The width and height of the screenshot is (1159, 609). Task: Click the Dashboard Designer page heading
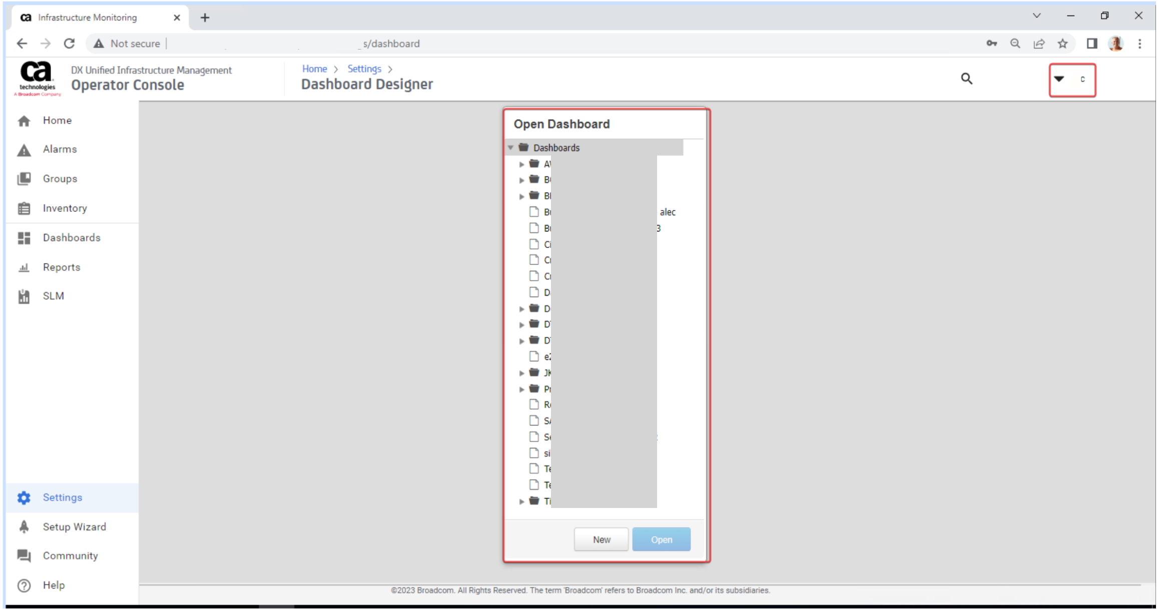pyautogui.click(x=367, y=84)
